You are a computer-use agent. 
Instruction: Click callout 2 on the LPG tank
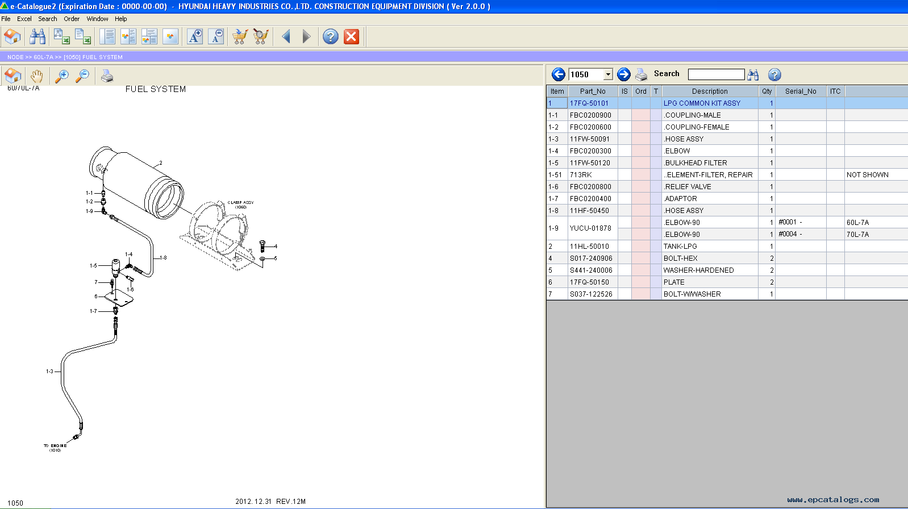pos(161,163)
